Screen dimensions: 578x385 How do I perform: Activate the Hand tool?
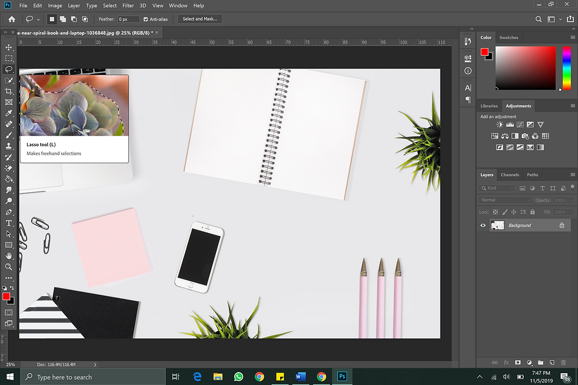tap(9, 256)
